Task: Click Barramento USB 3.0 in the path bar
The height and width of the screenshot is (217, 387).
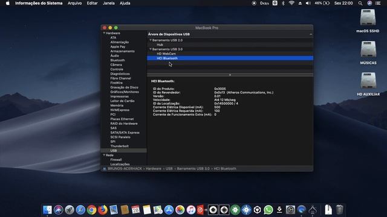Action: click(x=193, y=169)
